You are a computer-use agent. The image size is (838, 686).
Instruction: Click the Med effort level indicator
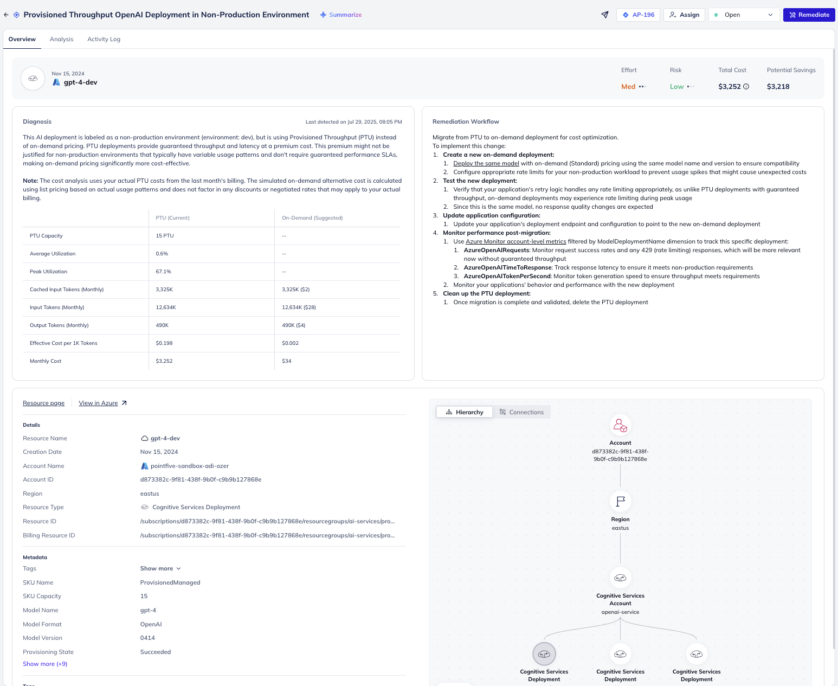(x=633, y=86)
